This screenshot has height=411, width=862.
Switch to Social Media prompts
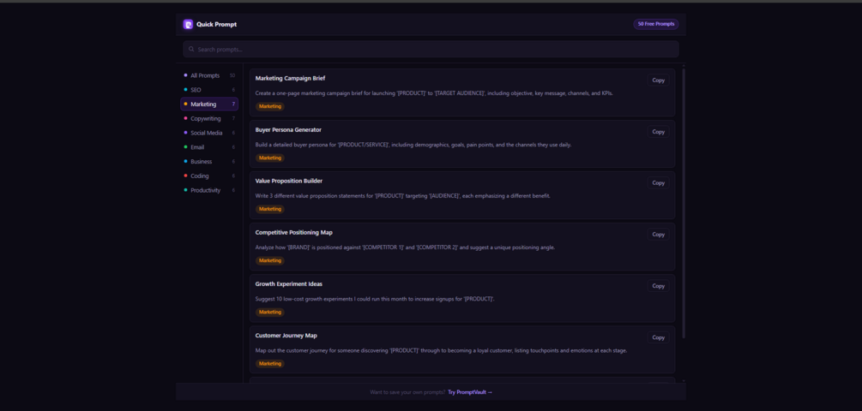click(209, 133)
